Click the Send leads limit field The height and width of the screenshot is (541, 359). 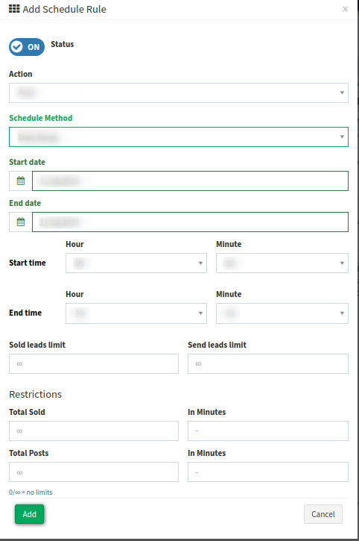[268, 363]
